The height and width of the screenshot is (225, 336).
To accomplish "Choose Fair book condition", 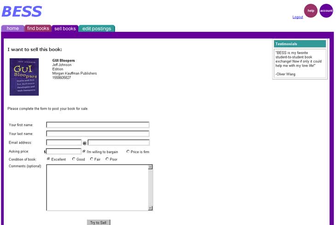I will (x=92, y=159).
